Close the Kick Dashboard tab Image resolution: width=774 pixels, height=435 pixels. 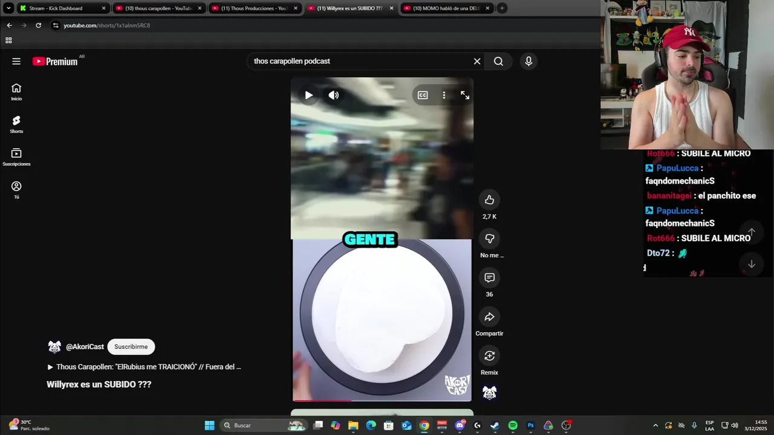[x=103, y=8]
